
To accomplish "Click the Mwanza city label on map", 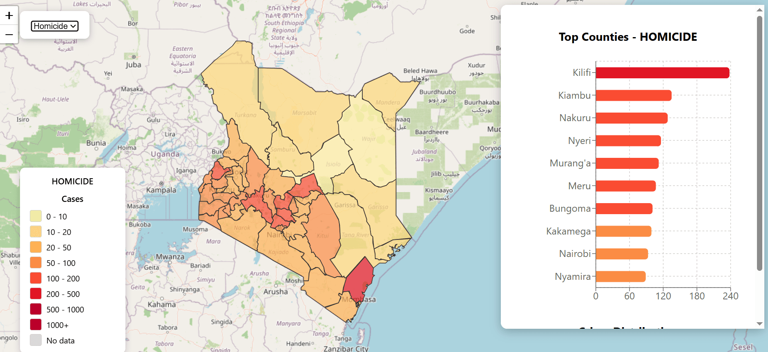I will tap(170, 257).
